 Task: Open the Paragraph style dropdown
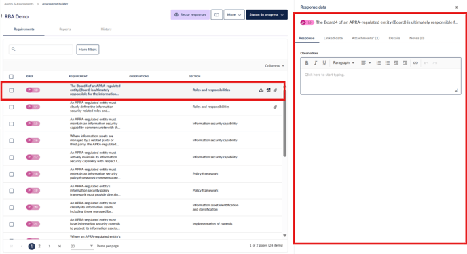point(343,63)
